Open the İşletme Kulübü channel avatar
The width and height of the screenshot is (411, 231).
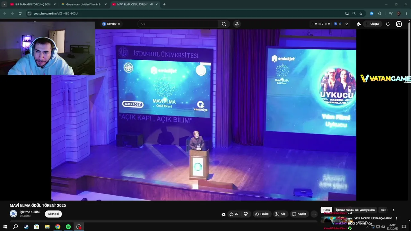pos(13,214)
